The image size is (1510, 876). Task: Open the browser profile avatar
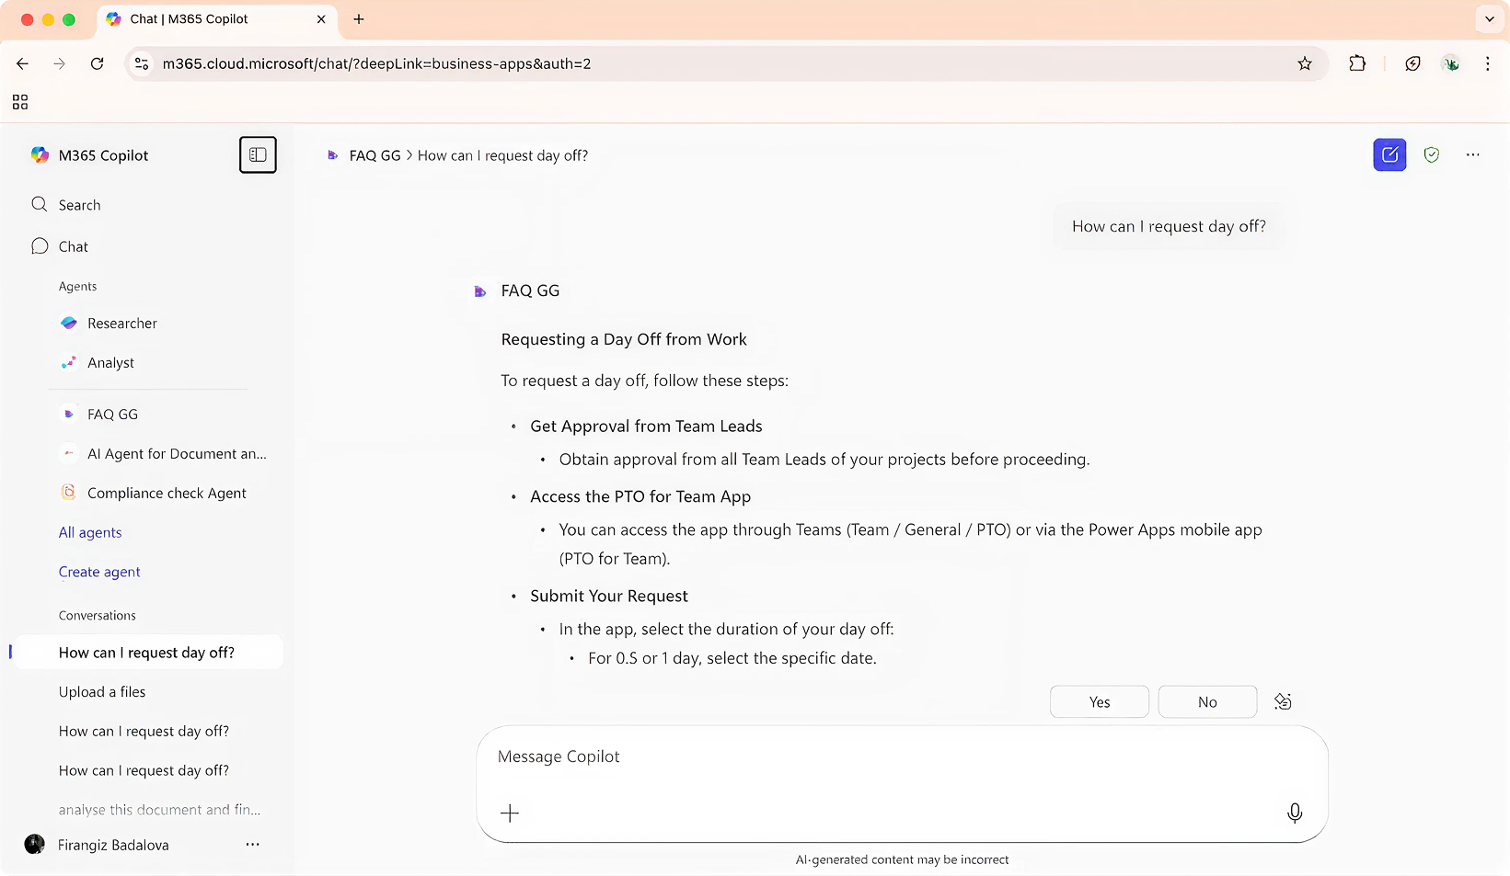[1451, 63]
